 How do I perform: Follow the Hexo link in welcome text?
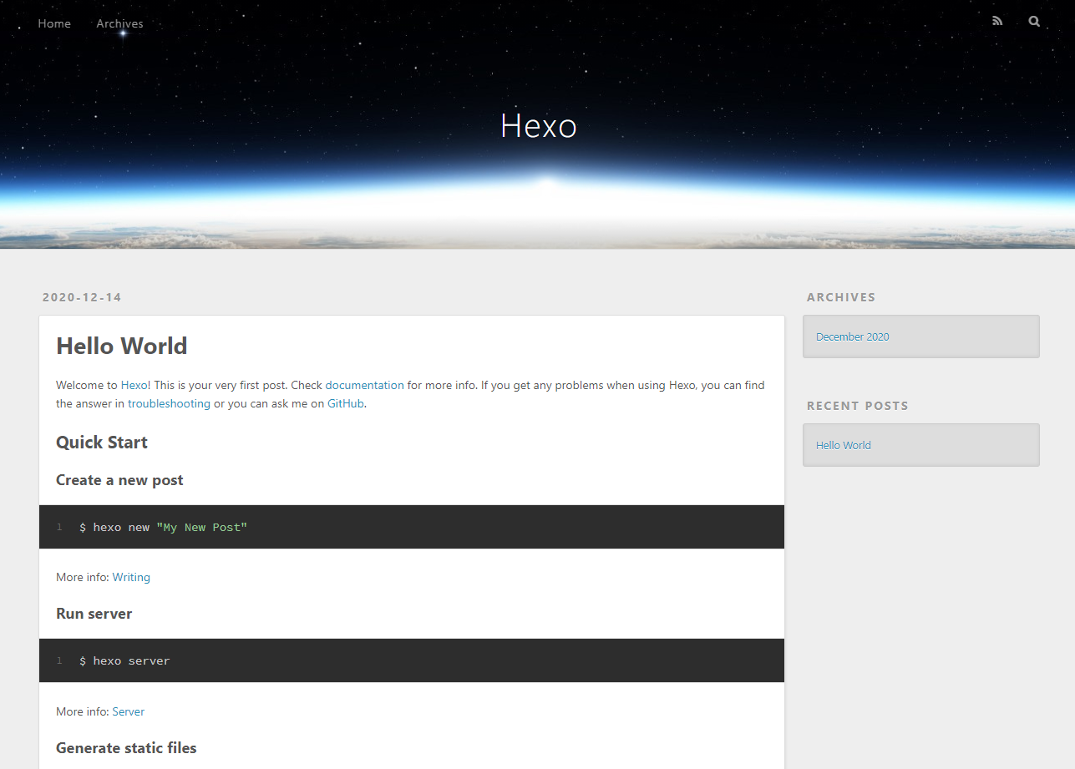coord(134,386)
